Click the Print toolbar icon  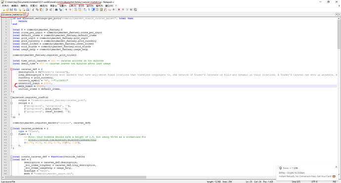click(x=28, y=9)
